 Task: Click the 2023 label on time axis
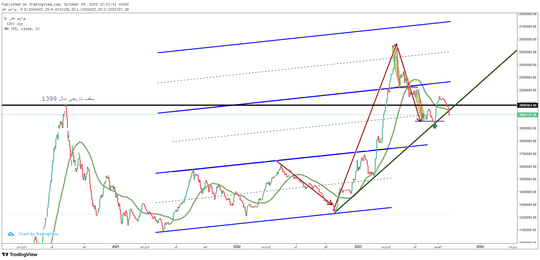pos(358,247)
